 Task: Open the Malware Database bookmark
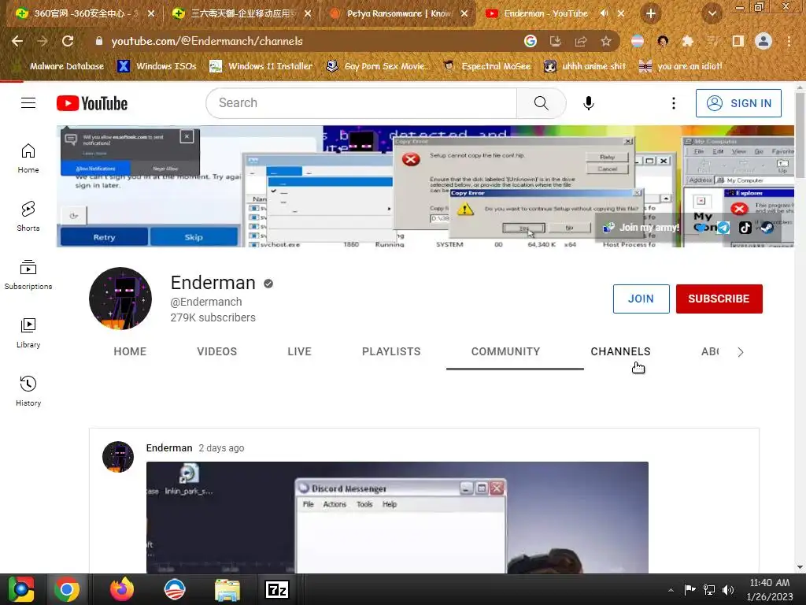point(60,66)
